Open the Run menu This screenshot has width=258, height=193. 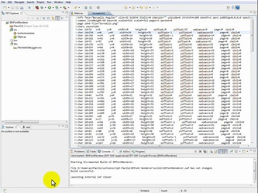(49, 2)
